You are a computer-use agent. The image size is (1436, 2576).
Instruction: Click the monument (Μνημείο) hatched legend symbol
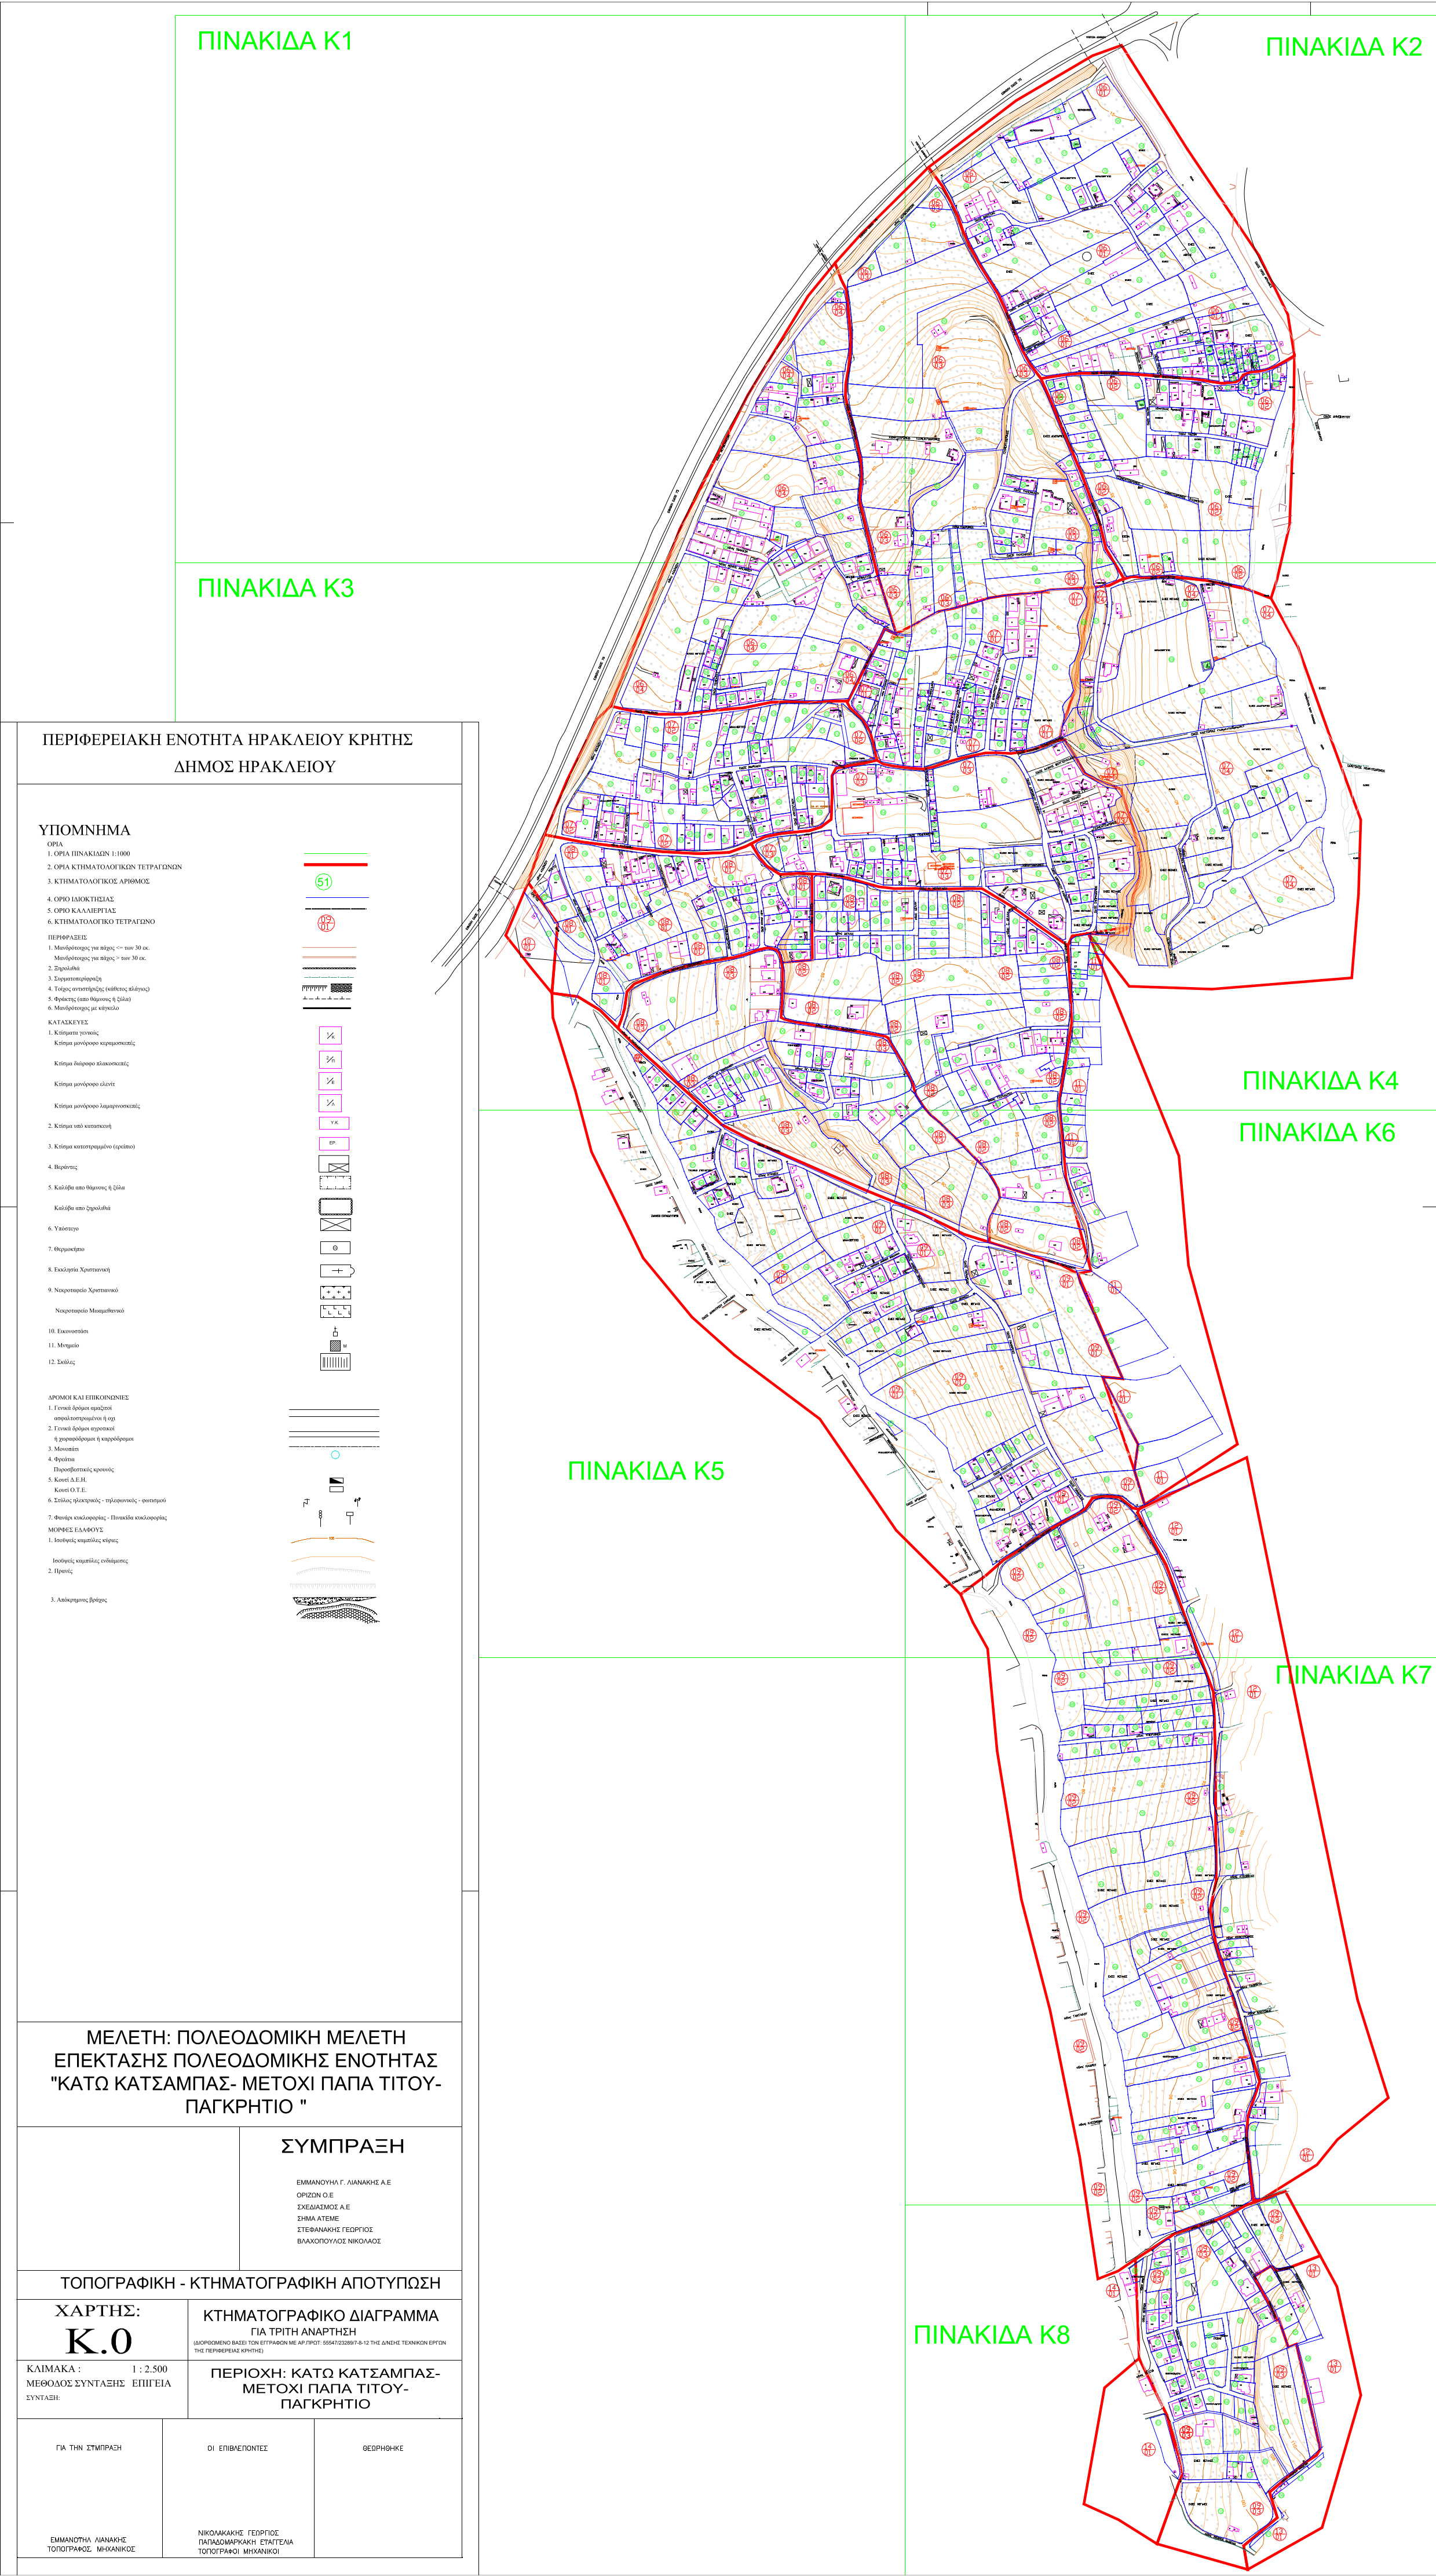pos(335,1346)
